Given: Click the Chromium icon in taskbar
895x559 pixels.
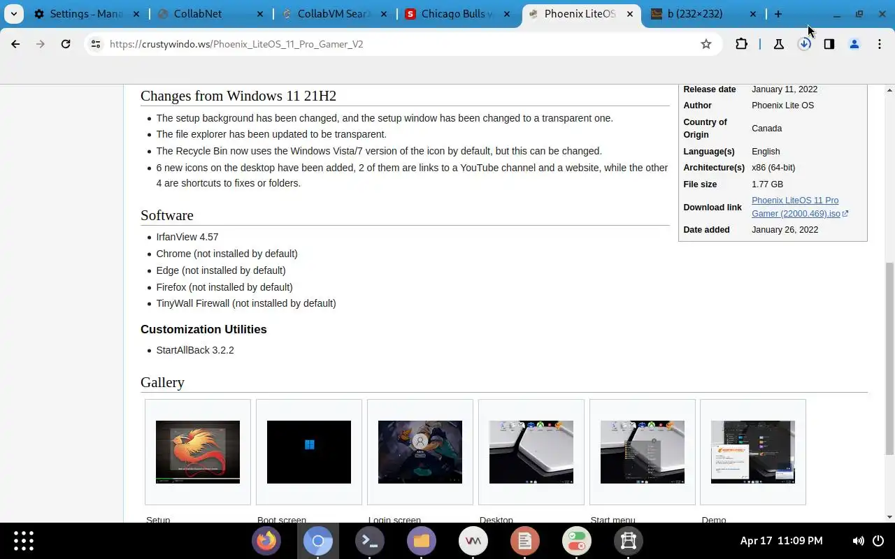Looking at the screenshot, I should point(318,541).
